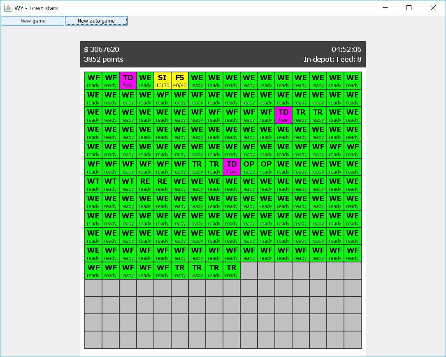
Task: Select the first WT ready tile
Action: click(93, 185)
